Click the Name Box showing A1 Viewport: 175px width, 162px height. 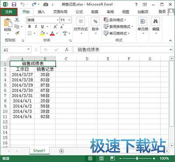coord(17,50)
